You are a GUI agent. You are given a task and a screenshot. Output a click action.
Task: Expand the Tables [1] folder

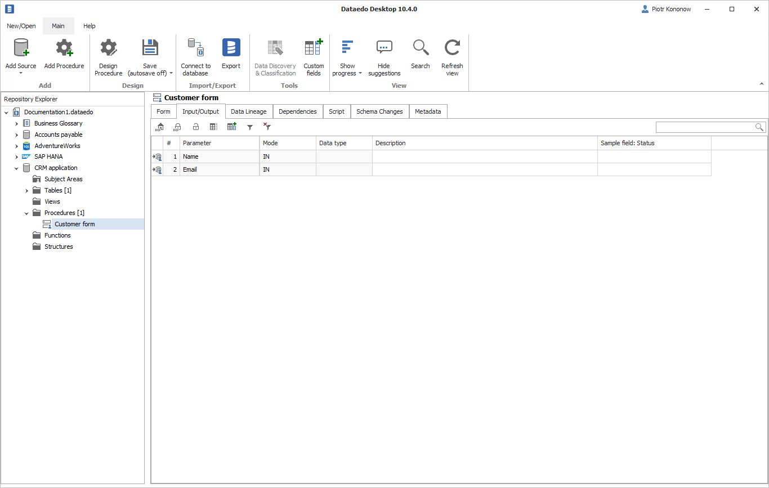(x=27, y=190)
